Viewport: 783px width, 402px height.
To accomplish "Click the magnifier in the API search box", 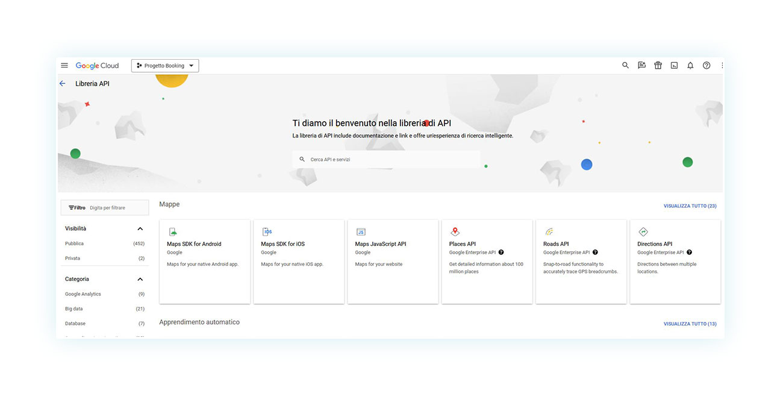I will [x=302, y=160].
